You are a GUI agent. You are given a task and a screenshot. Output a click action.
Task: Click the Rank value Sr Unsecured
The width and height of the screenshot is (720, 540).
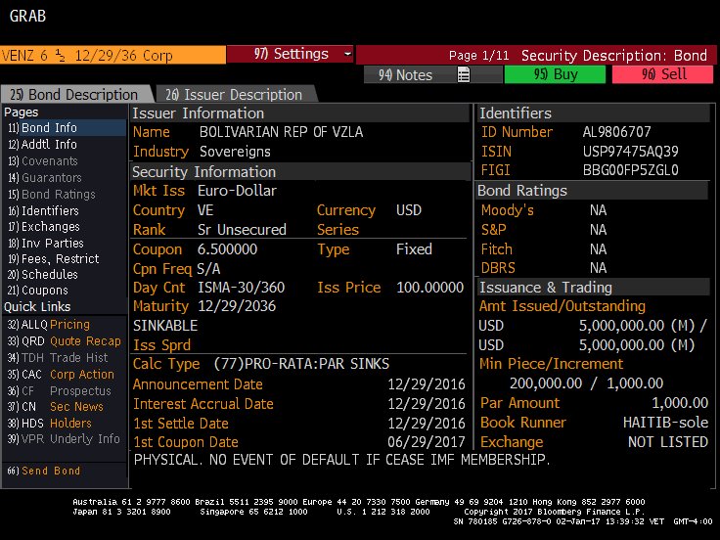coord(242,230)
